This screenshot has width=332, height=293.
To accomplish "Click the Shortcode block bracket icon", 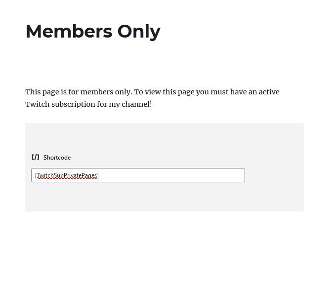I will click(36, 157).
